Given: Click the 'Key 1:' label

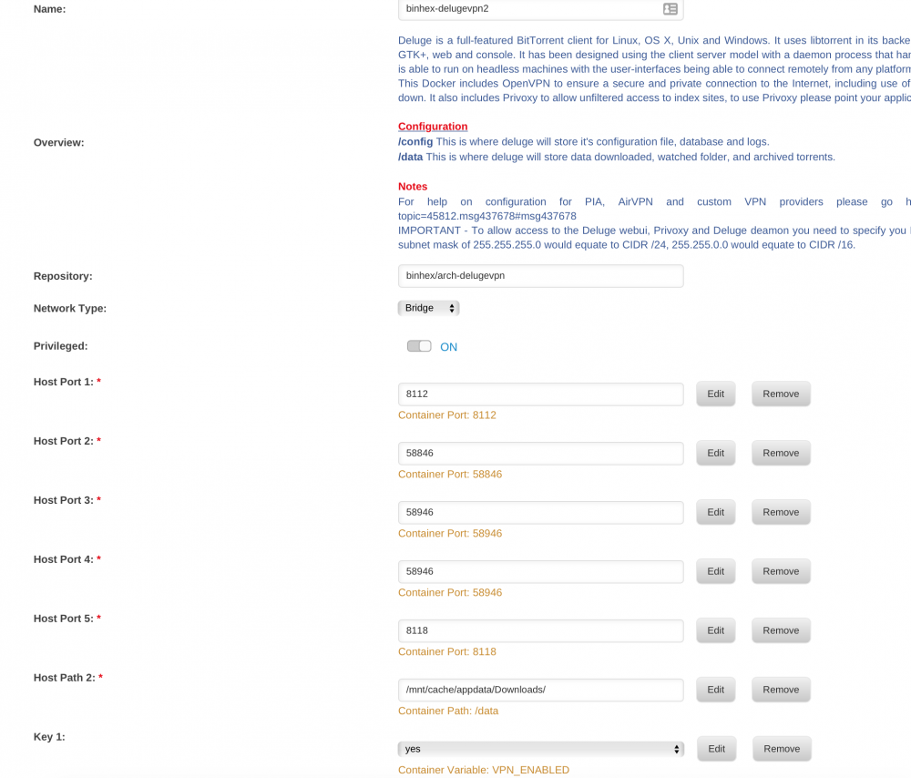Looking at the screenshot, I should coord(49,737).
